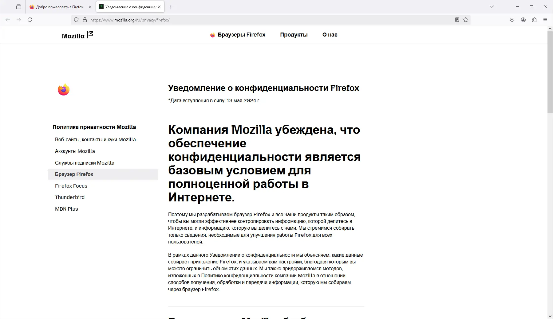
Task: Click the Mozilla logo in the header
Action: 77,35
